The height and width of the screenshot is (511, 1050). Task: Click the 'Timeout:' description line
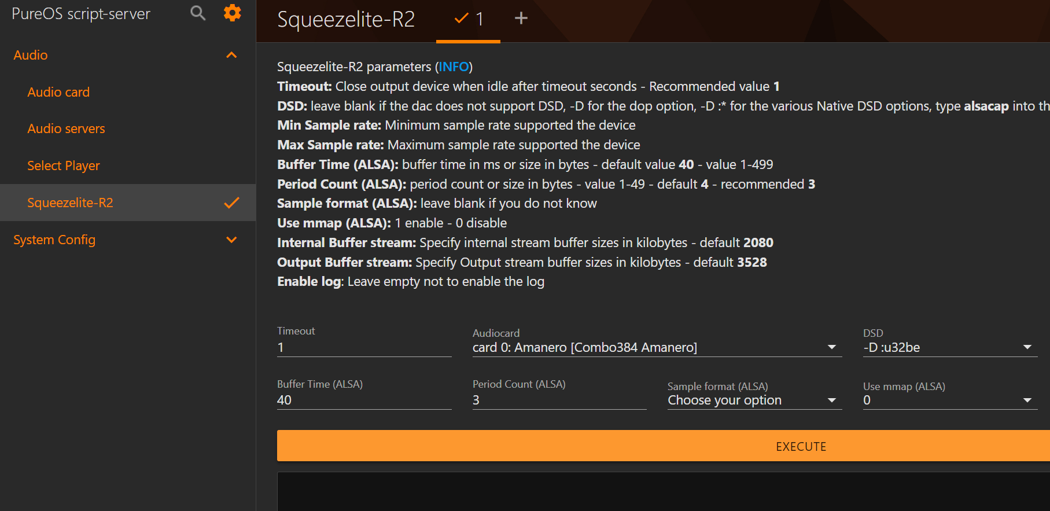click(528, 87)
